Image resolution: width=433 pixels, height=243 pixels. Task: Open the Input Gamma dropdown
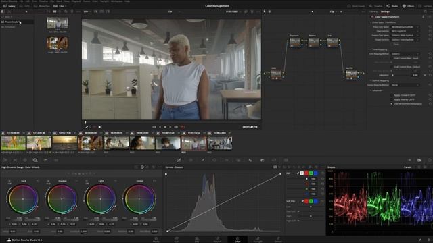(405, 31)
